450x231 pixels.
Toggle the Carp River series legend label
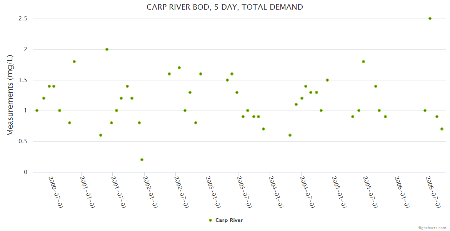click(229, 220)
